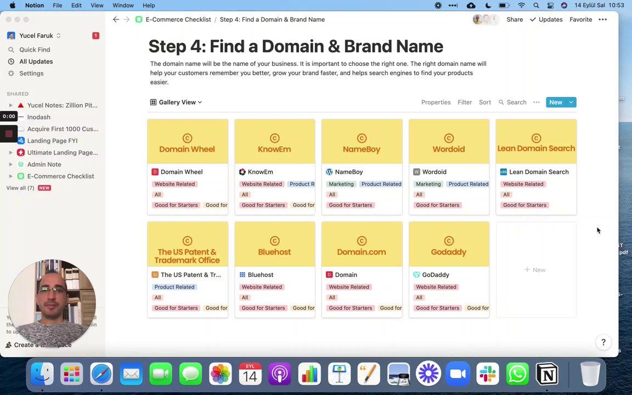Open Safari from the dock
Image resolution: width=632 pixels, height=395 pixels.
pos(101,374)
